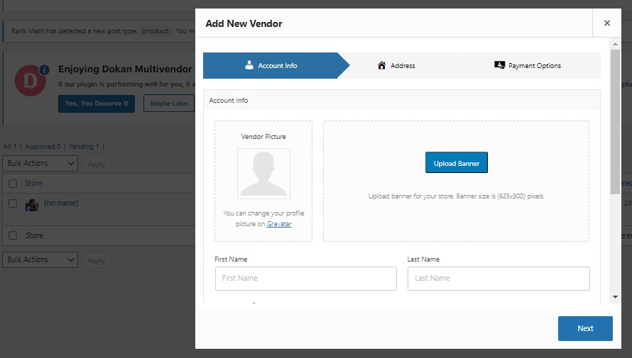Image resolution: width=632 pixels, height=358 pixels.
Task: Tick the select-all checkbox in the Store footer
Action: (13, 236)
